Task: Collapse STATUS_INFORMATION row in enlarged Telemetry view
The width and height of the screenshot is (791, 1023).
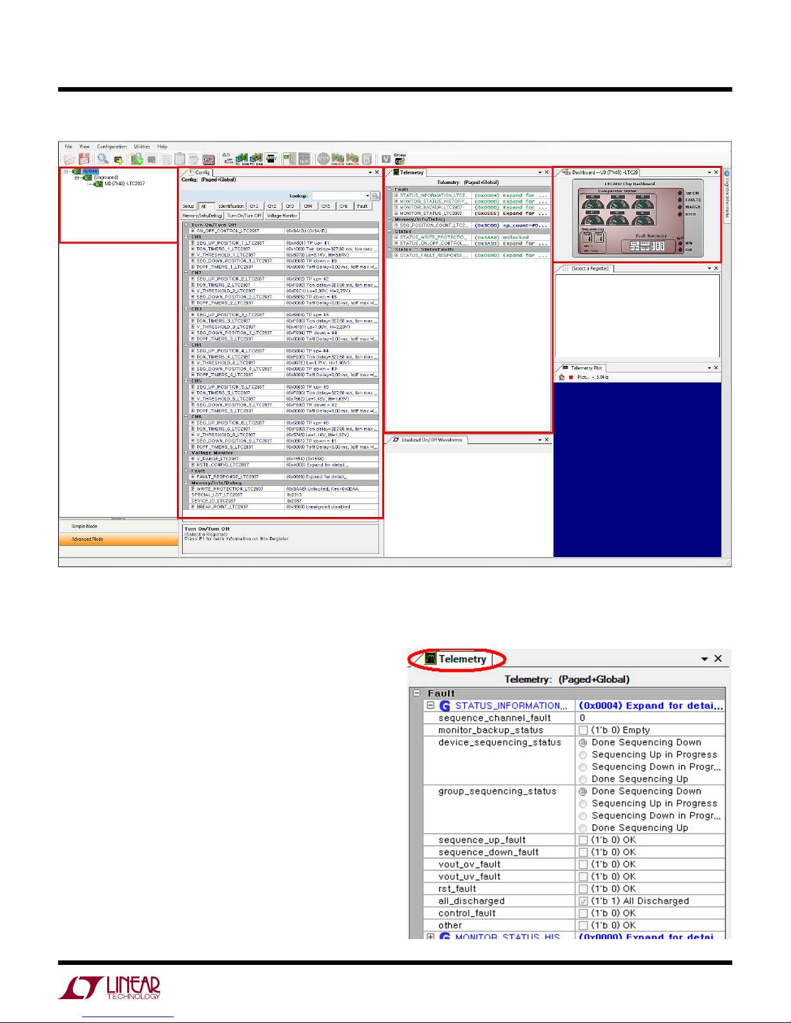Action: 431,705
